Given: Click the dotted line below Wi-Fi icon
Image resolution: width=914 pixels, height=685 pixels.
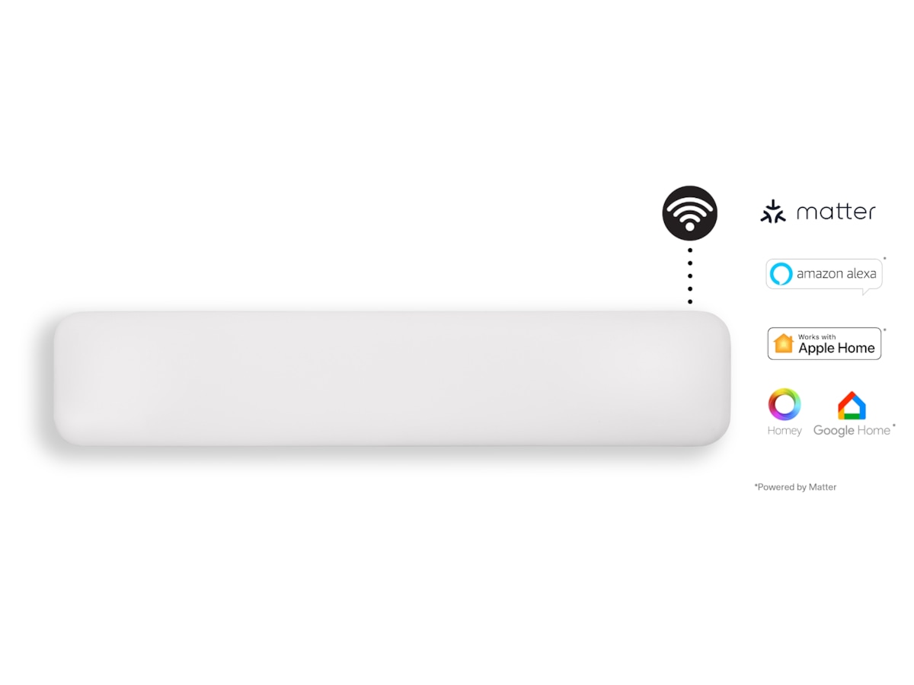Looking at the screenshot, I should tap(690, 276).
